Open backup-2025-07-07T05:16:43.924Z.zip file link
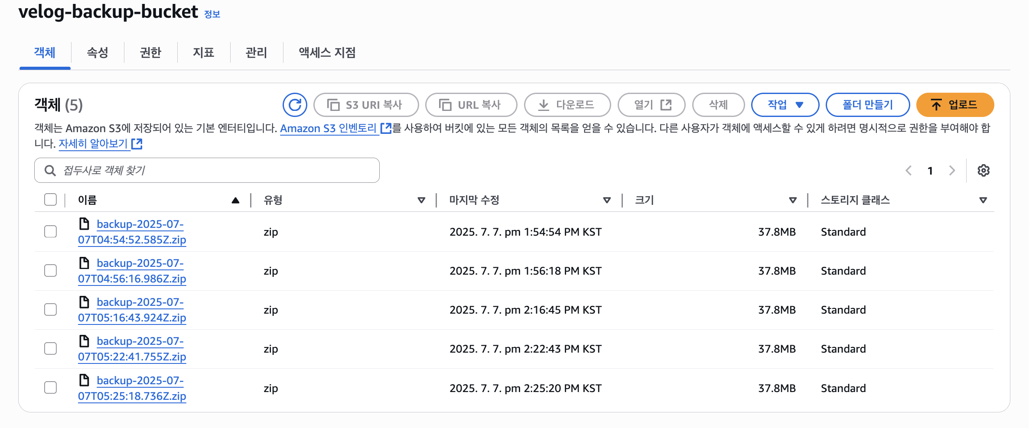1029x428 pixels. (x=132, y=310)
